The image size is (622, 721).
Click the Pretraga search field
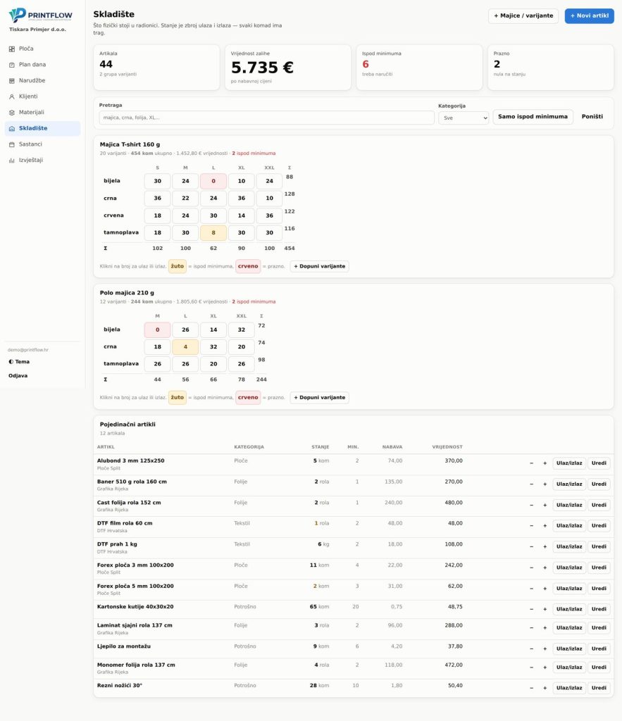(x=266, y=118)
